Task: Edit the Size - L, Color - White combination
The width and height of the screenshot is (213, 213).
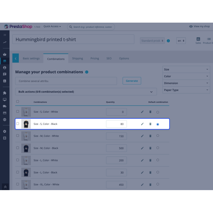Action: 142,160
